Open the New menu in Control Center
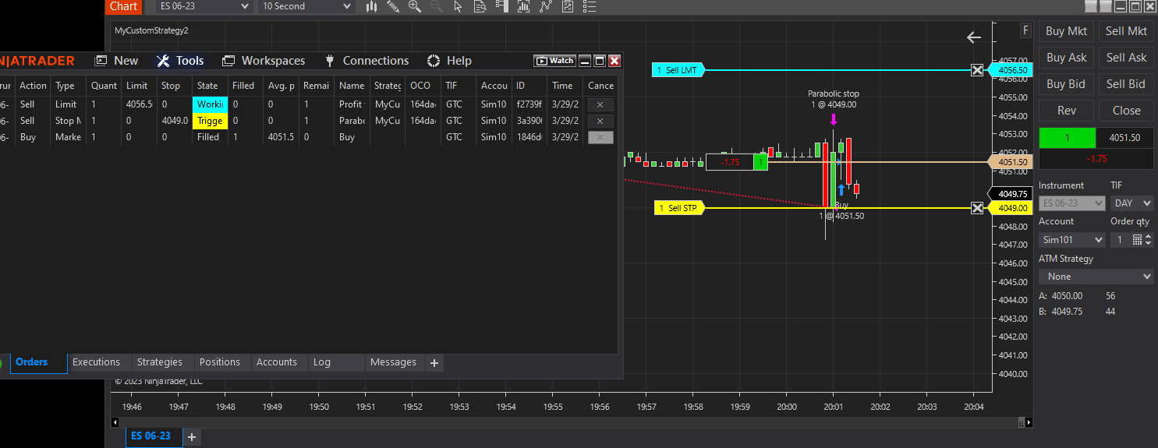Image resolution: width=1158 pixels, height=448 pixels. 116,61
